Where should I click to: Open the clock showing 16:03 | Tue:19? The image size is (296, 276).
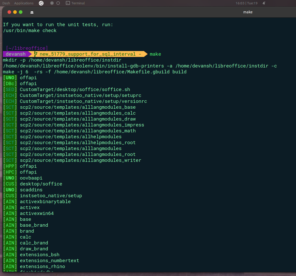[x=247, y=3]
